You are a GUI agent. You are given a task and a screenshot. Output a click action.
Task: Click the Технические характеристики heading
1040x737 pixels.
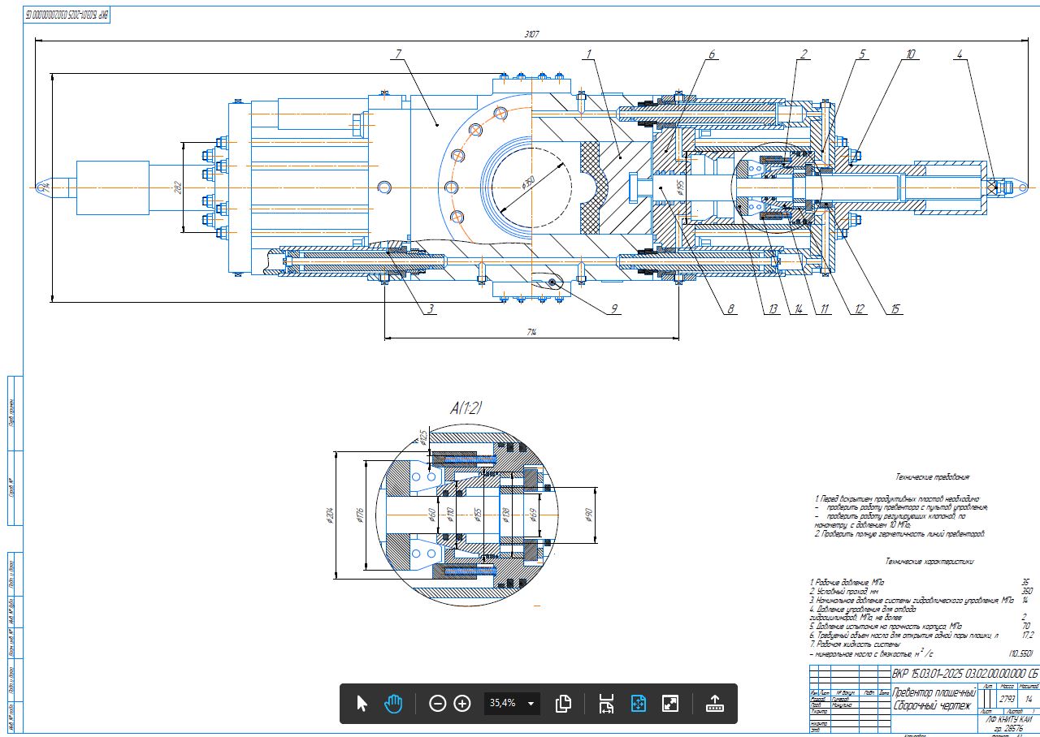click(929, 561)
